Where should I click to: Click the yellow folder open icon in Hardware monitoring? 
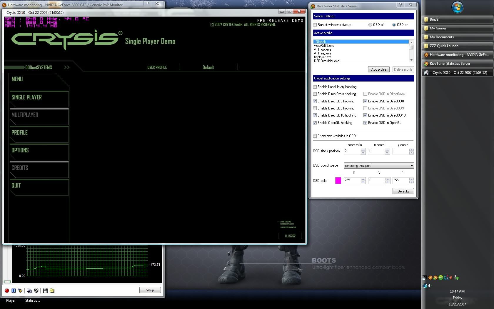click(52, 290)
